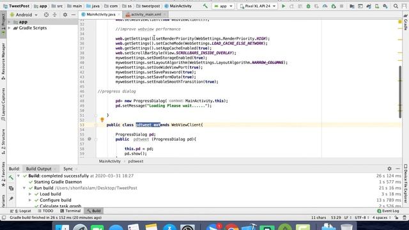Hide the Project panel with minus icon

[73, 15]
